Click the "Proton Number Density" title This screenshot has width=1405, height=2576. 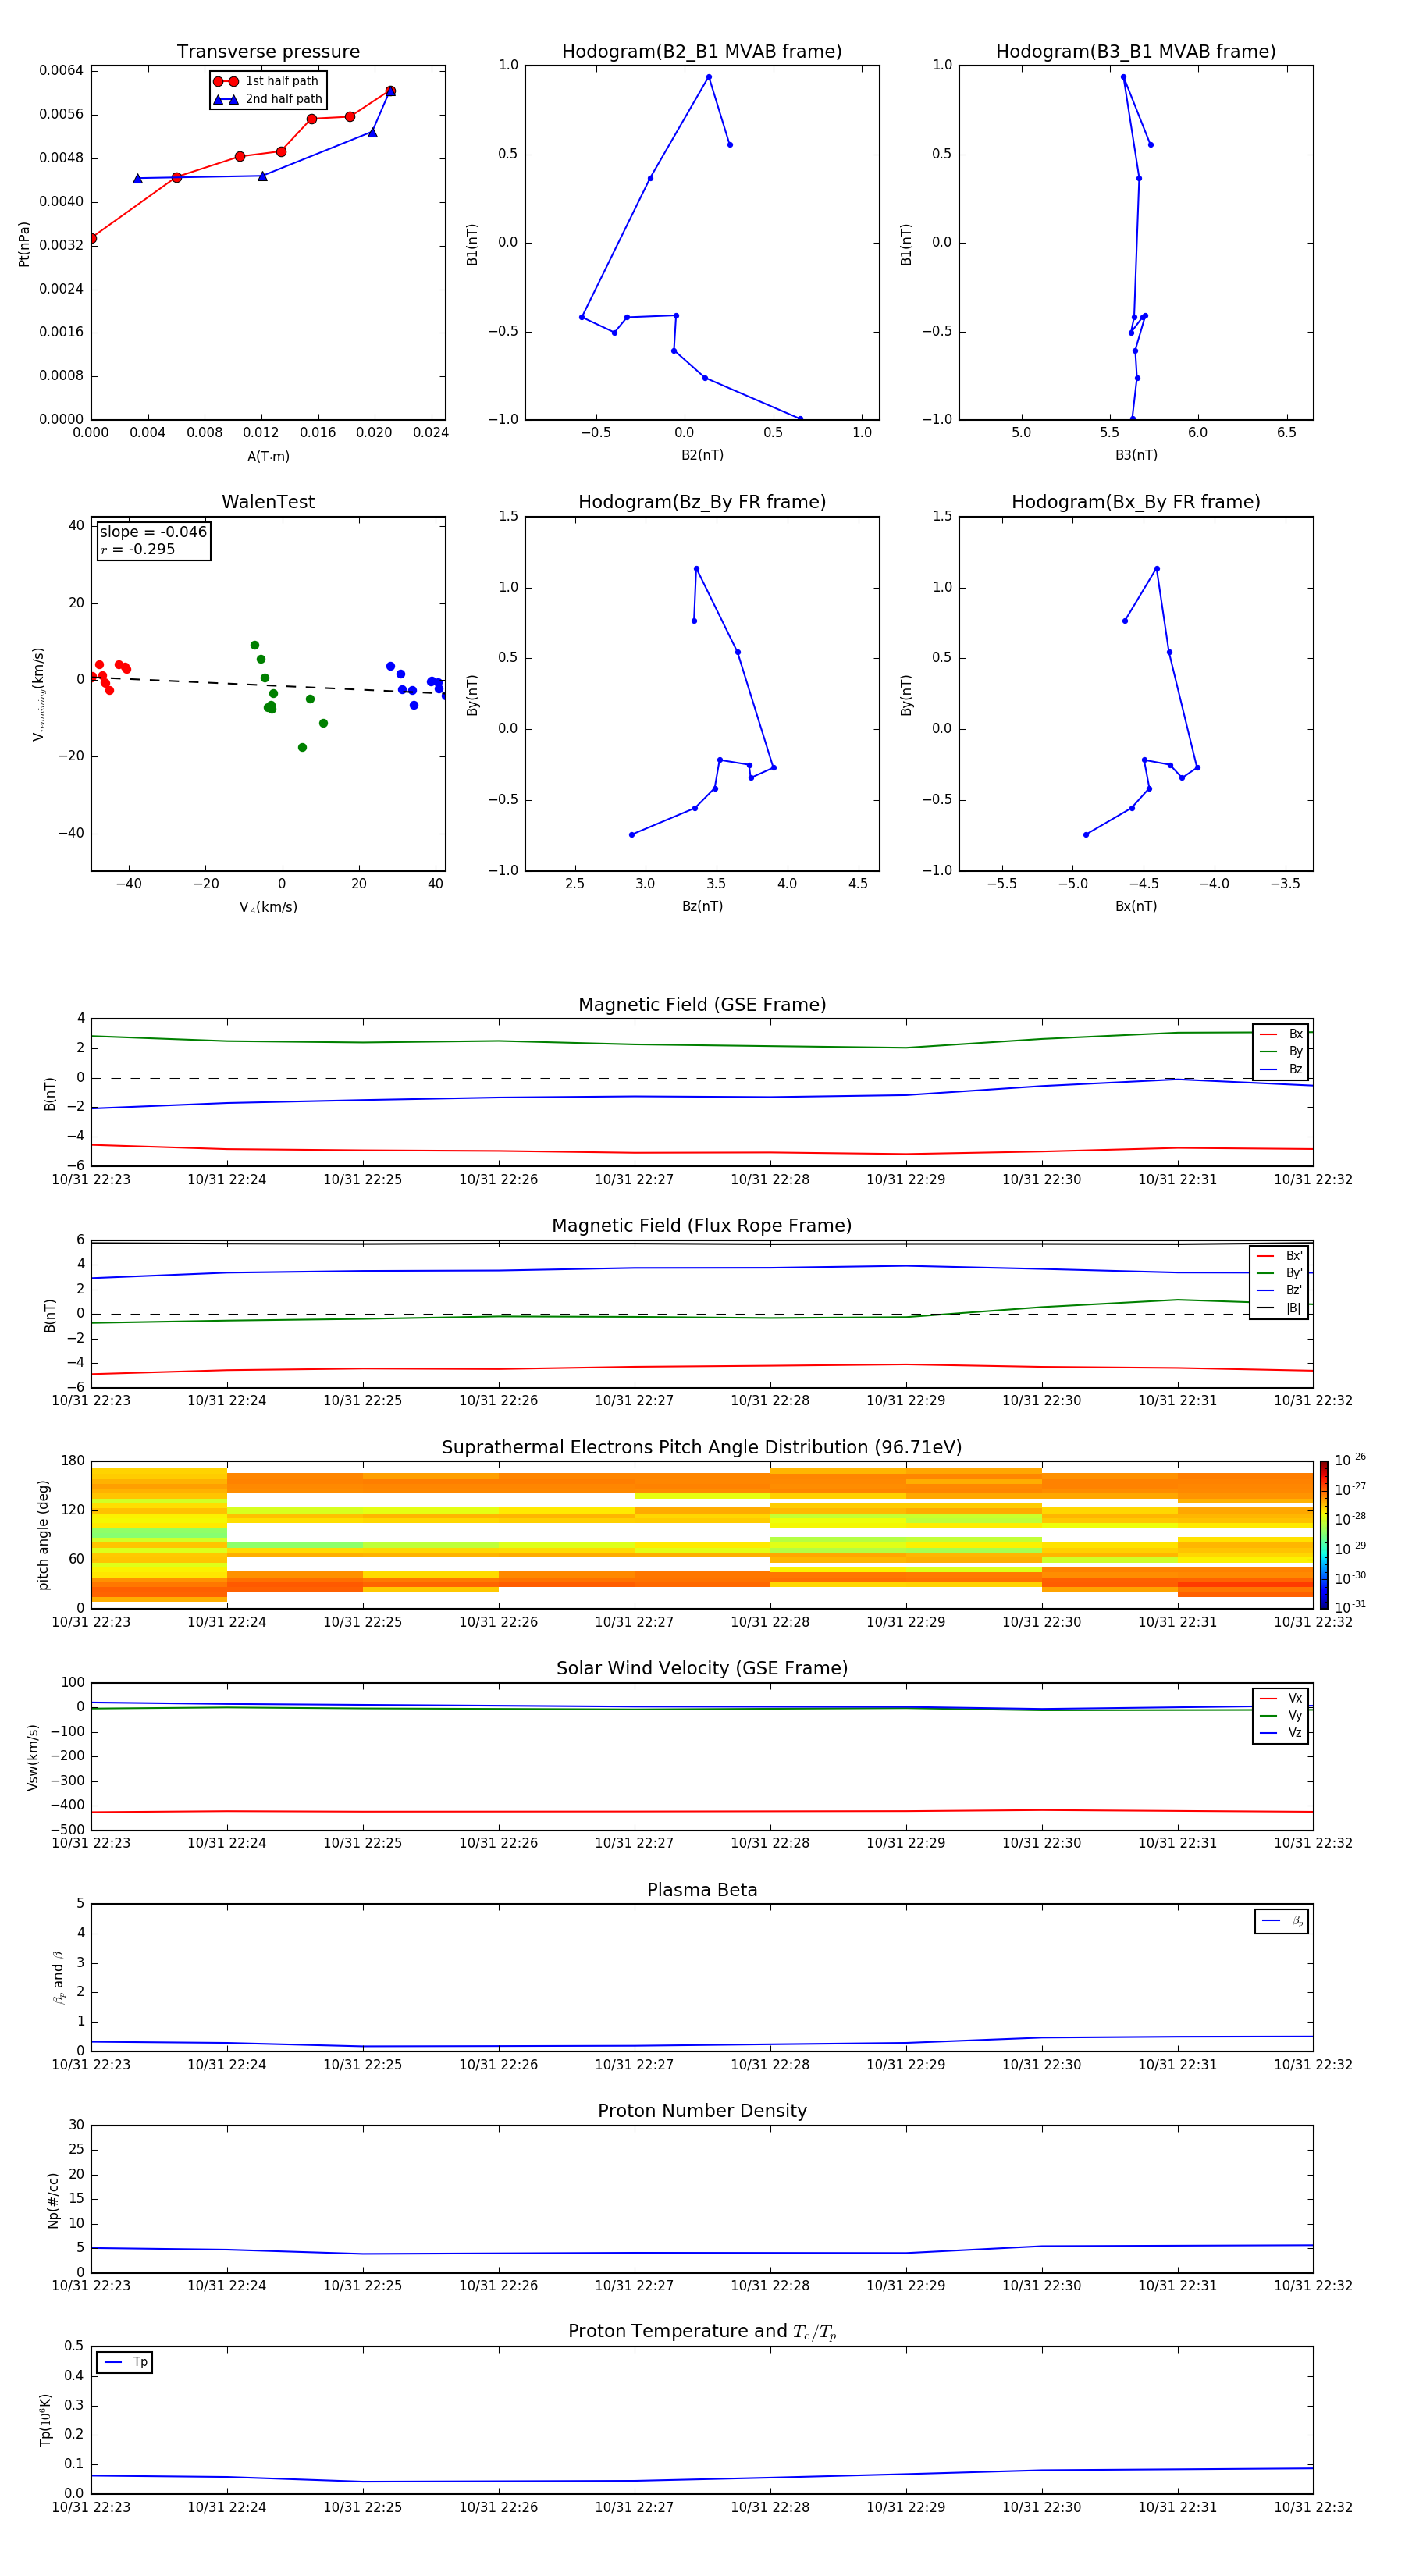702,2111
